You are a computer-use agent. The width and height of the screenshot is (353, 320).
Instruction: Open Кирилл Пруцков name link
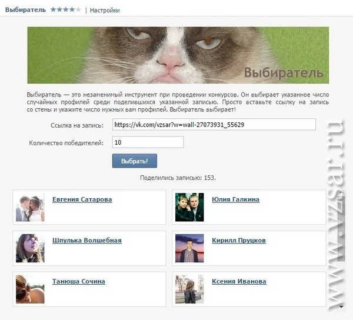(239, 241)
